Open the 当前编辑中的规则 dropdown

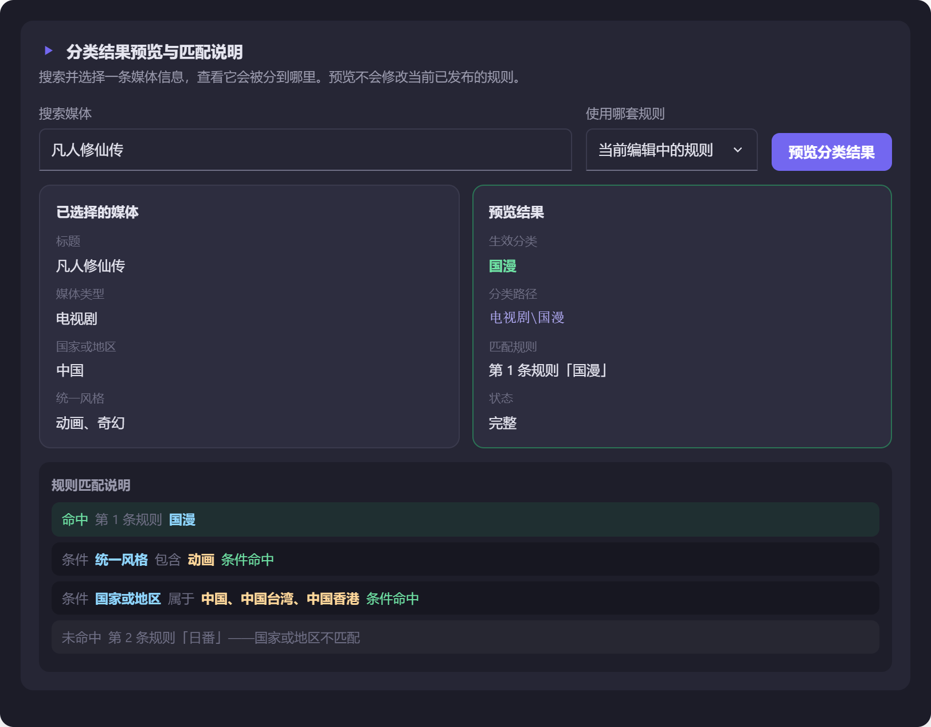coord(671,150)
